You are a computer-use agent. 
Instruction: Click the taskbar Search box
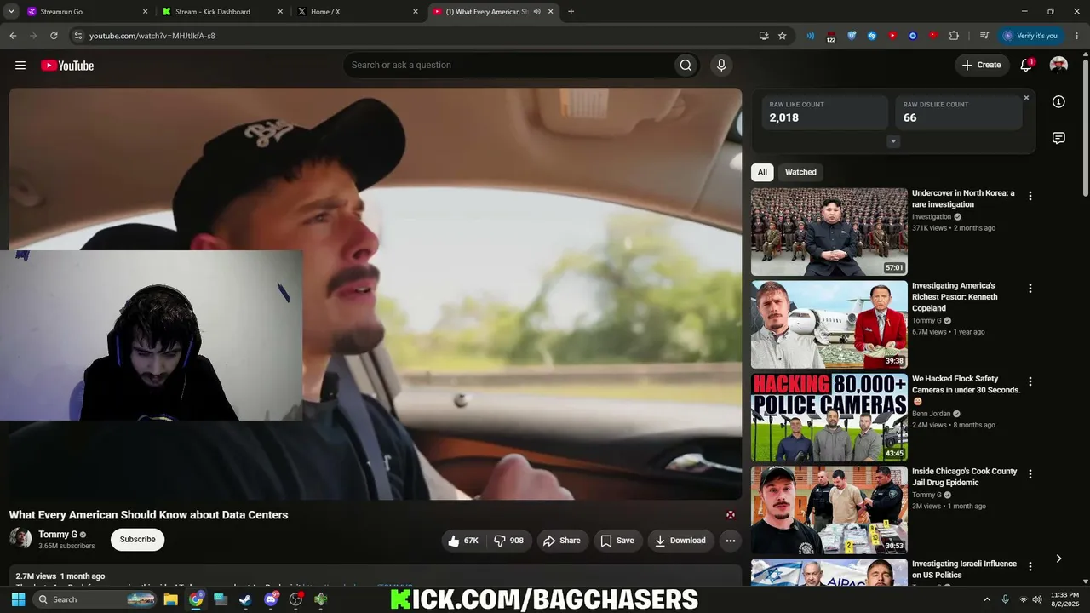(95, 599)
